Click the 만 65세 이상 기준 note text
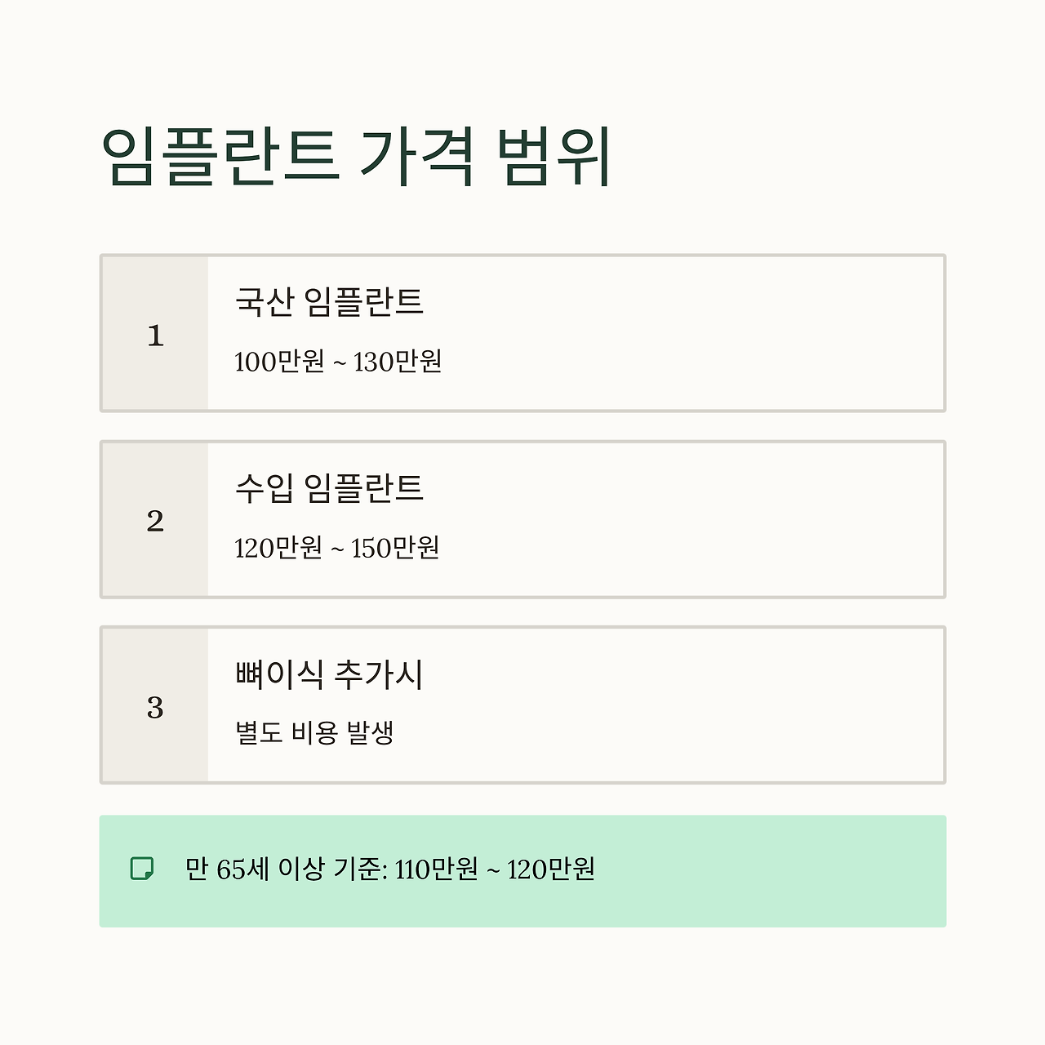This screenshot has height=1045, width=1045. 286,869
